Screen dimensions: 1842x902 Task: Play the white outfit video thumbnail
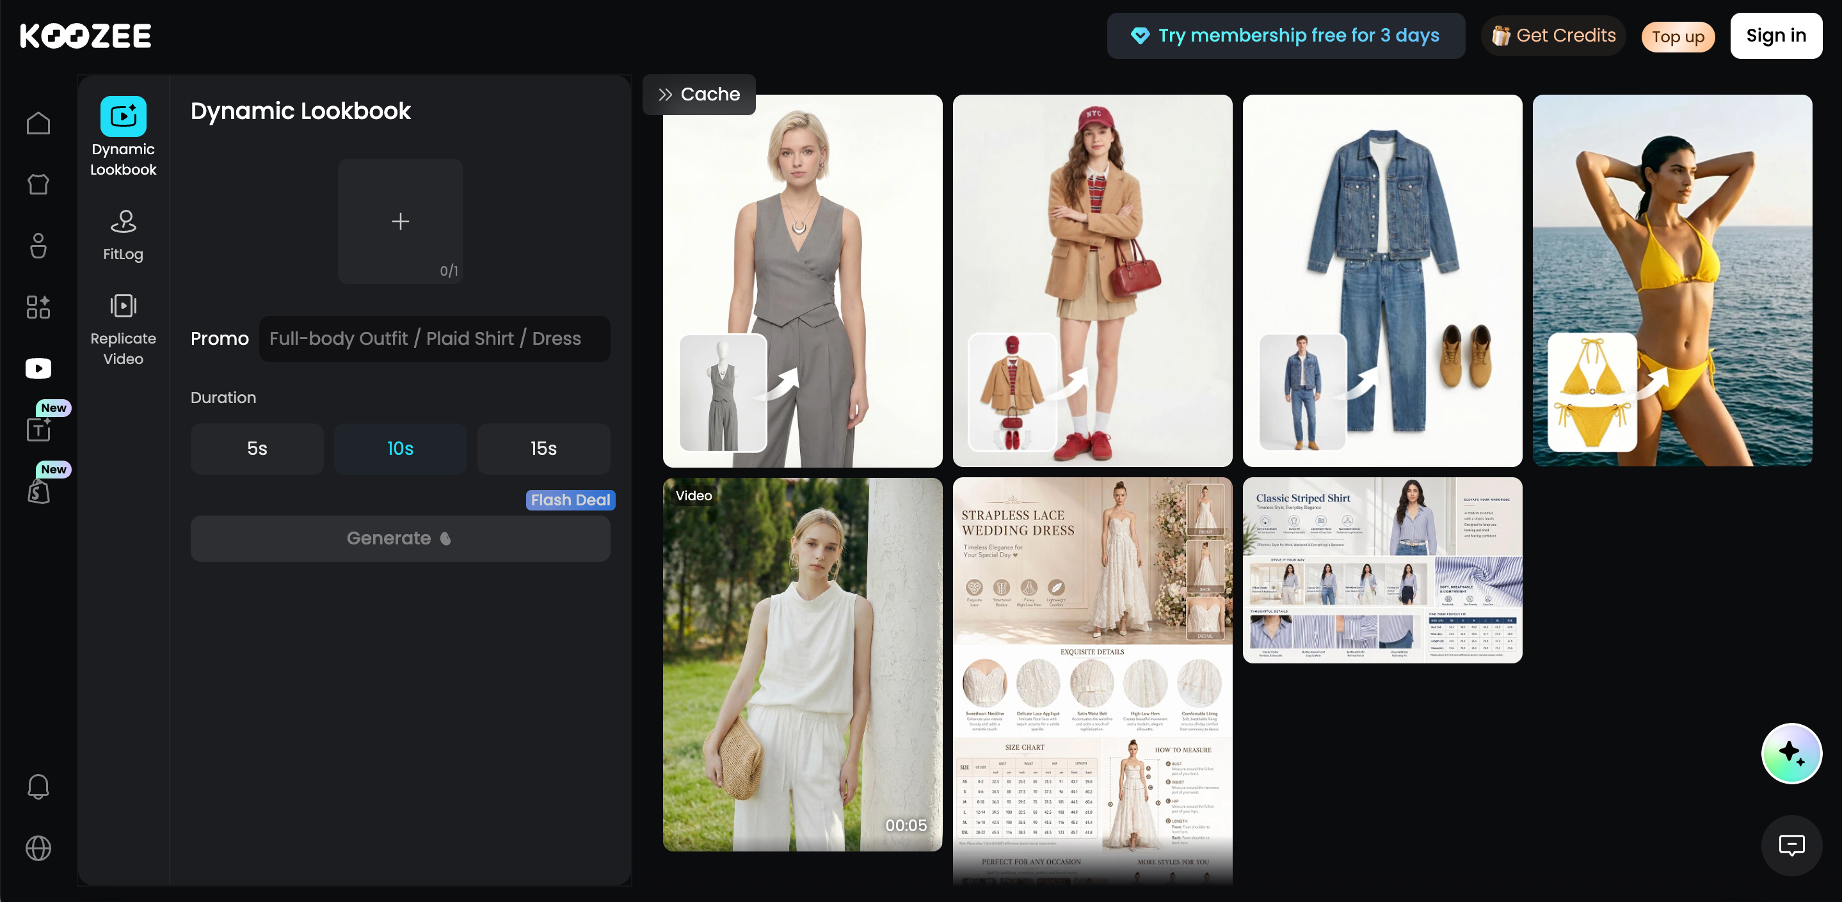point(803,665)
